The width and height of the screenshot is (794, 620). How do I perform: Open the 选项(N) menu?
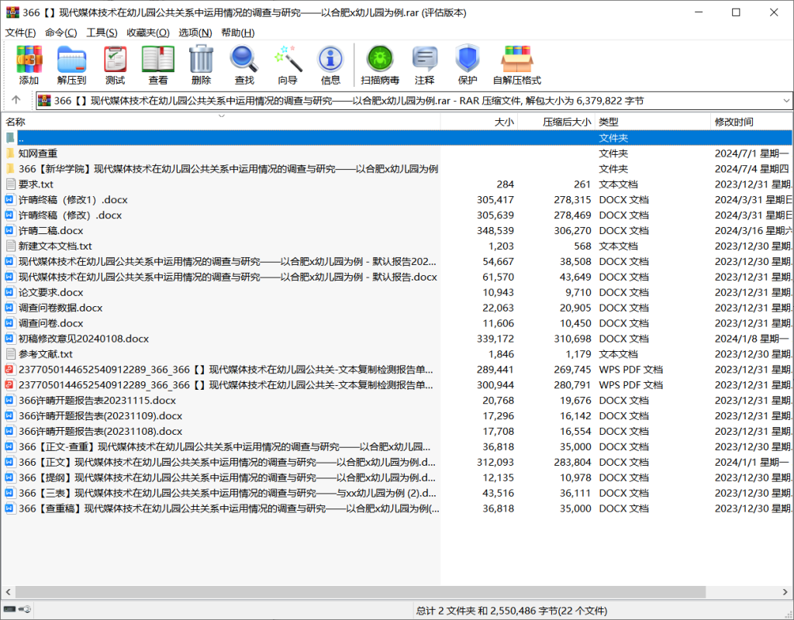coord(195,33)
